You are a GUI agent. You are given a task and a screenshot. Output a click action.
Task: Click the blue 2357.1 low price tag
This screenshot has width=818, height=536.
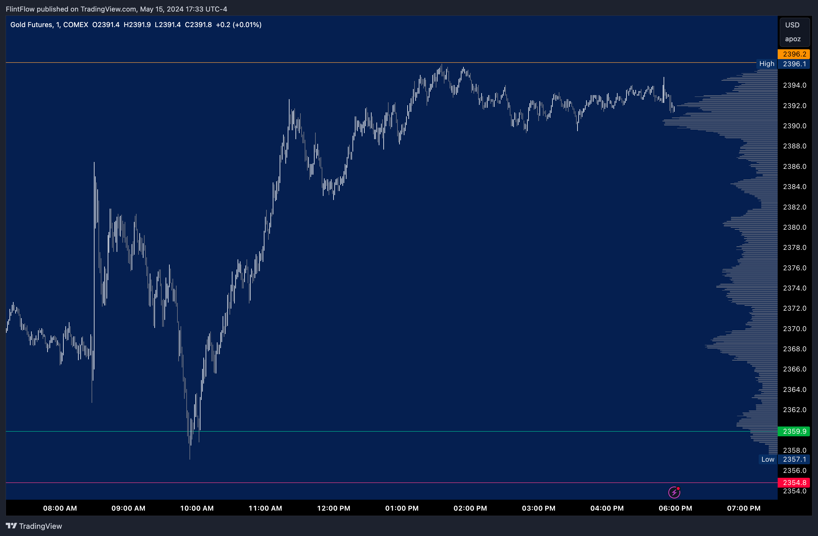coord(794,459)
